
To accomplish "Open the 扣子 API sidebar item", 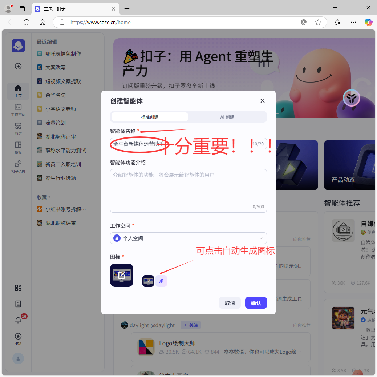I will click(18, 167).
